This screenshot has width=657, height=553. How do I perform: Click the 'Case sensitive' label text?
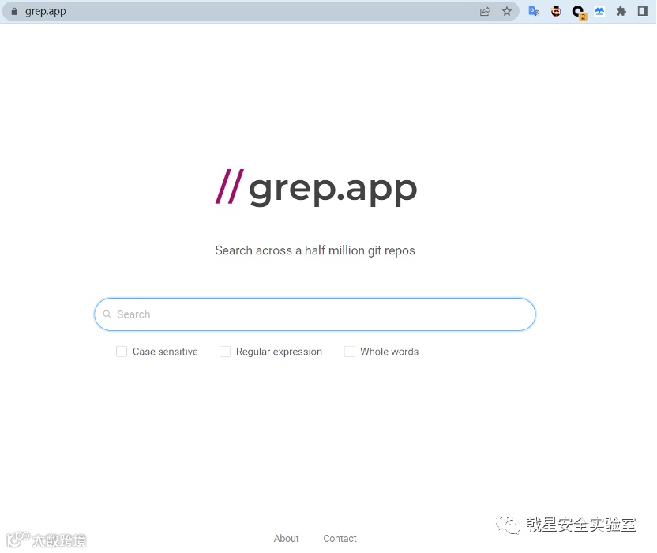pyautogui.click(x=165, y=352)
